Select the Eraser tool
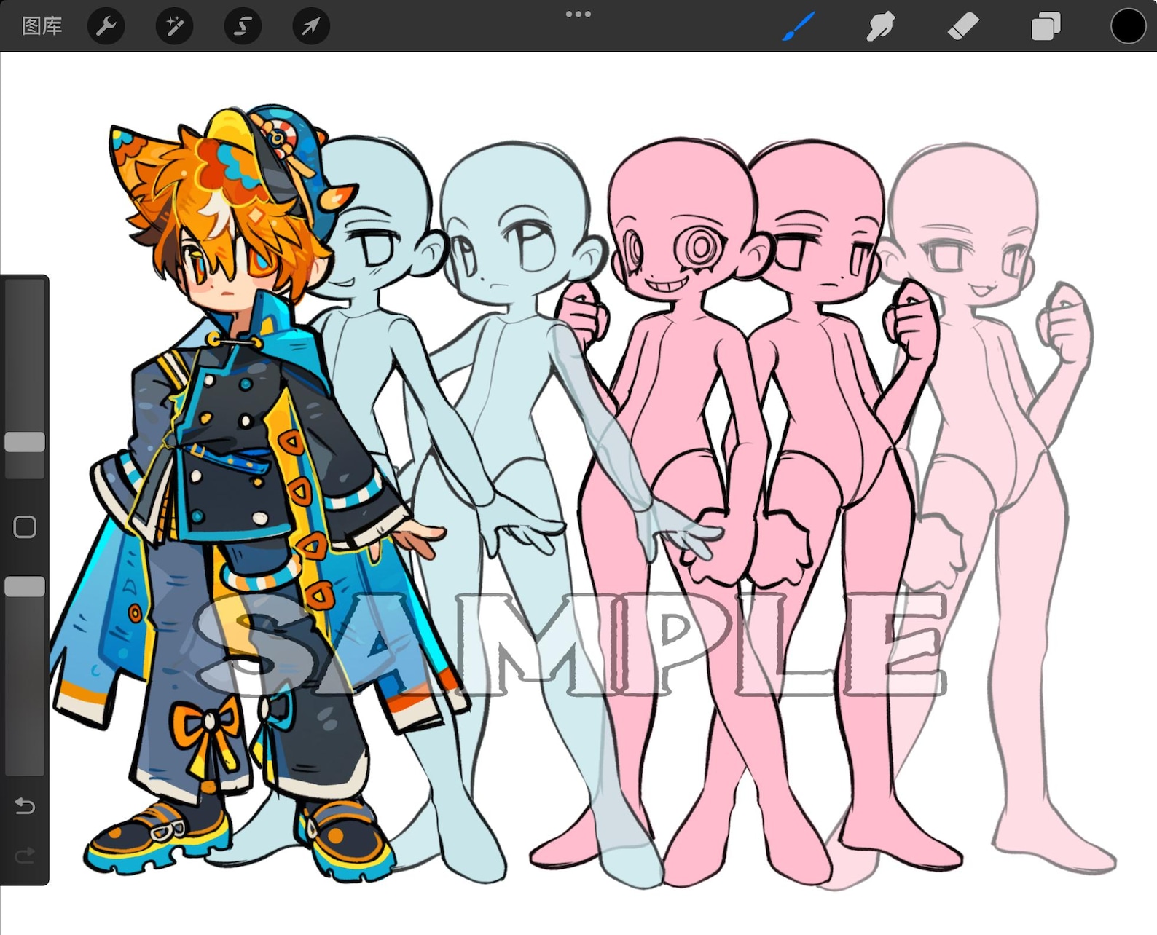This screenshot has width=1157, height=935. point(963,27)
